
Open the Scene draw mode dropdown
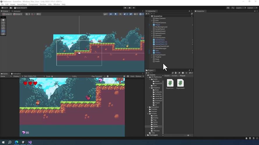(105, 14)
